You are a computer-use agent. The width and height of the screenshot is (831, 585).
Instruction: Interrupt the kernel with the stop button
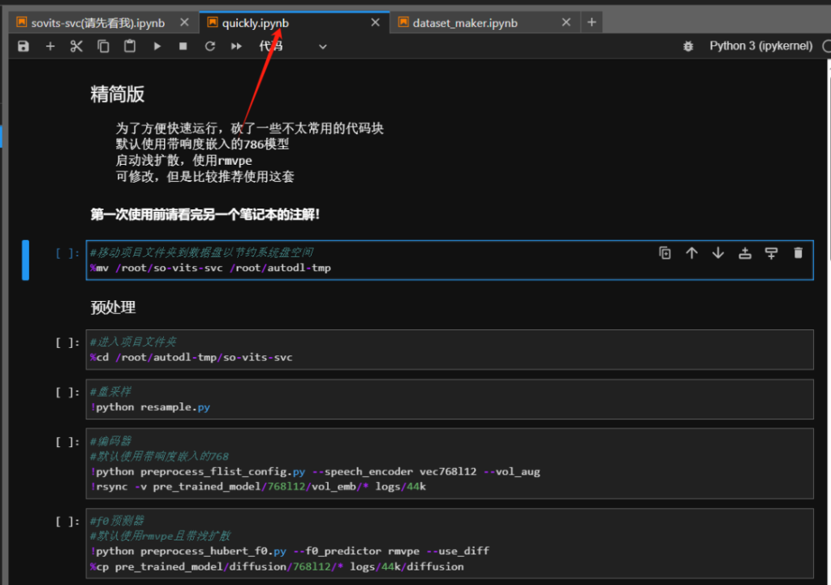[183, 46]
